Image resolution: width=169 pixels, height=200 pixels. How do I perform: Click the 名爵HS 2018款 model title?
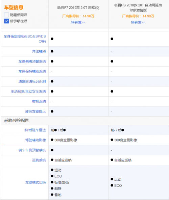click(x=138, y=8)
